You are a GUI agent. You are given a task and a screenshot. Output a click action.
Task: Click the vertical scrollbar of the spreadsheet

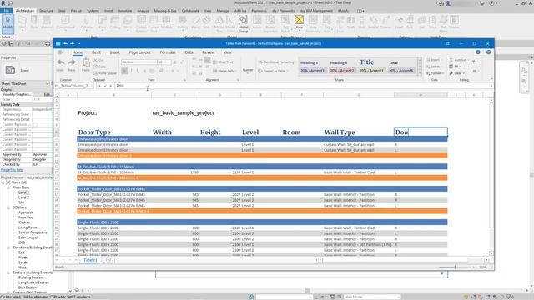(491, 177)
